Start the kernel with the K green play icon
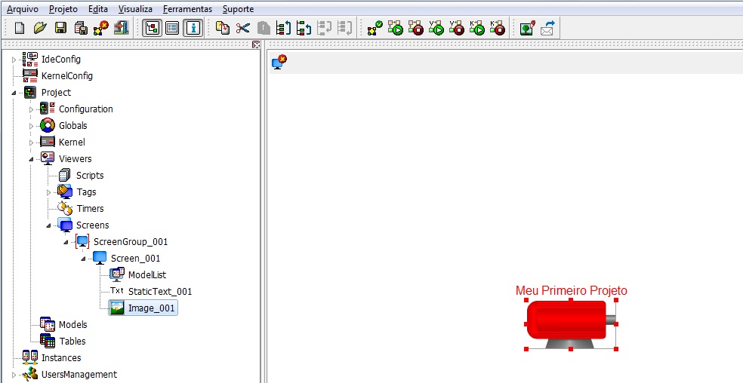743x383 pixels. 477,28
